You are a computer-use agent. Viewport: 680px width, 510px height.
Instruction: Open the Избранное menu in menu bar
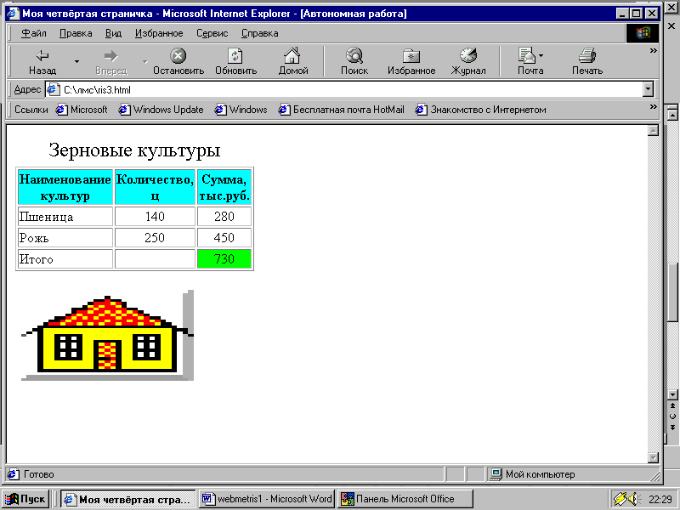(x=159, y=33)
